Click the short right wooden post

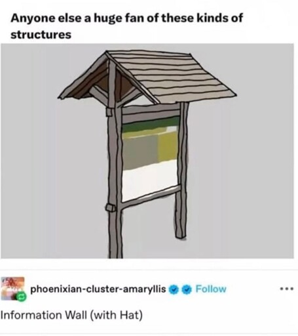tap(182, 171)
